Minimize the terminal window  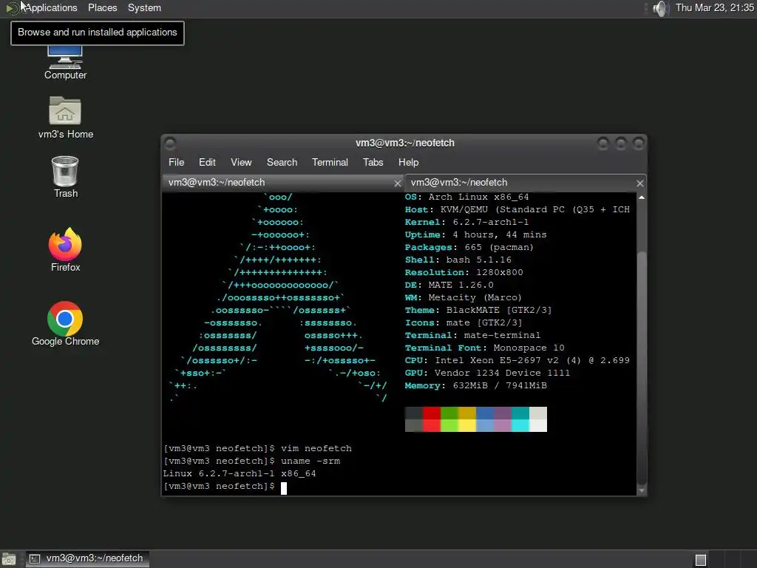click(603, 143)
